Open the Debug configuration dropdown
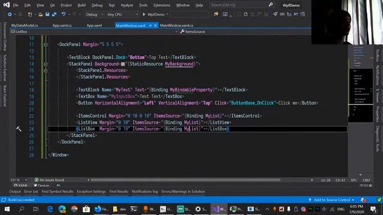The width and height of the screenshot is (383, 215). (95, 14)
